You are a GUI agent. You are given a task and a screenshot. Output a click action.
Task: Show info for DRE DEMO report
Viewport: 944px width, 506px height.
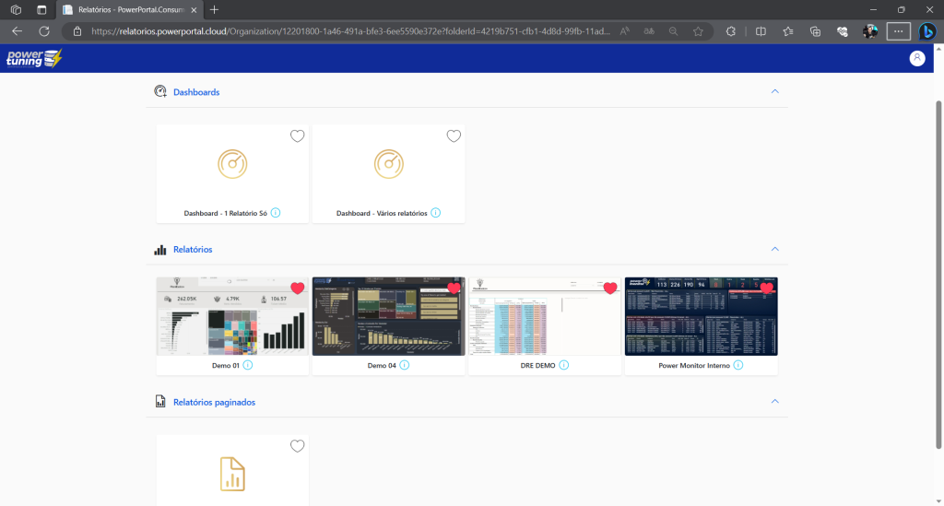563,365
